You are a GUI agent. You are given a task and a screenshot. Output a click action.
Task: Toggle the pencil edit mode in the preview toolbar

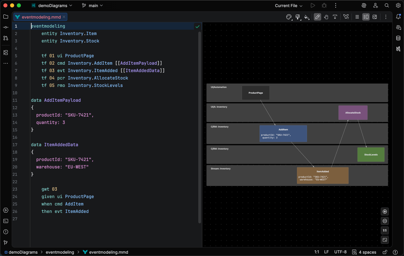click(317, 17)
